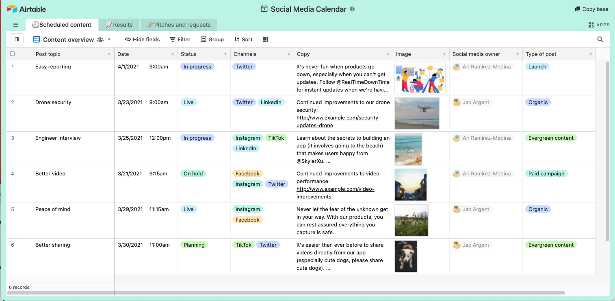Click the collaborators people icon

(x=100, y=39)
